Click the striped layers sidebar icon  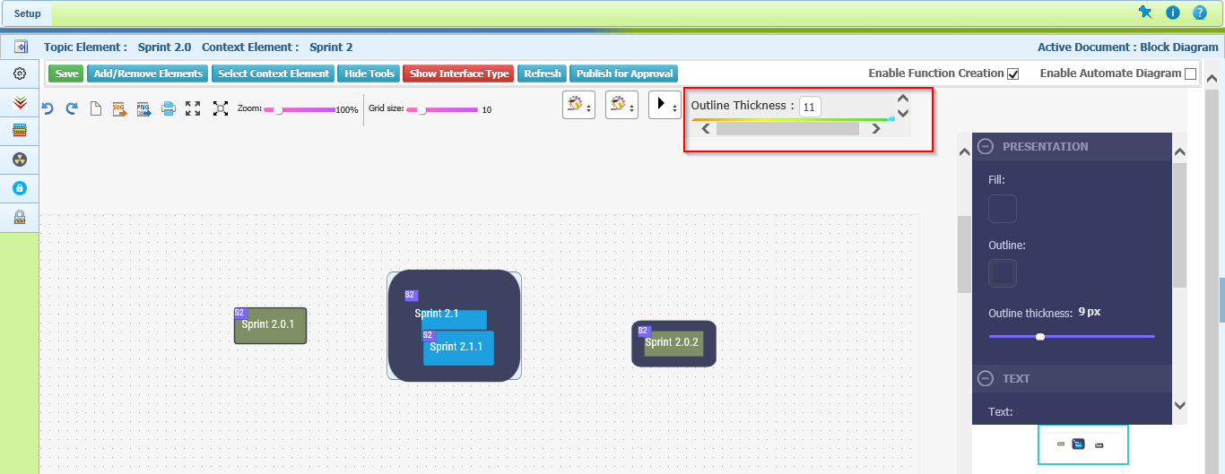[20, 131]
